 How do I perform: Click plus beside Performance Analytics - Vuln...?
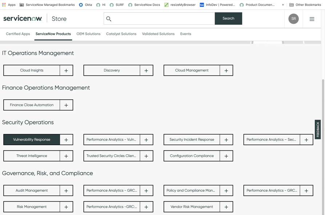tap(147, 140)
